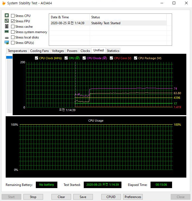Click the Test Started timestamp value
This screenshot has height=201, width=192.
pos(103,185)
